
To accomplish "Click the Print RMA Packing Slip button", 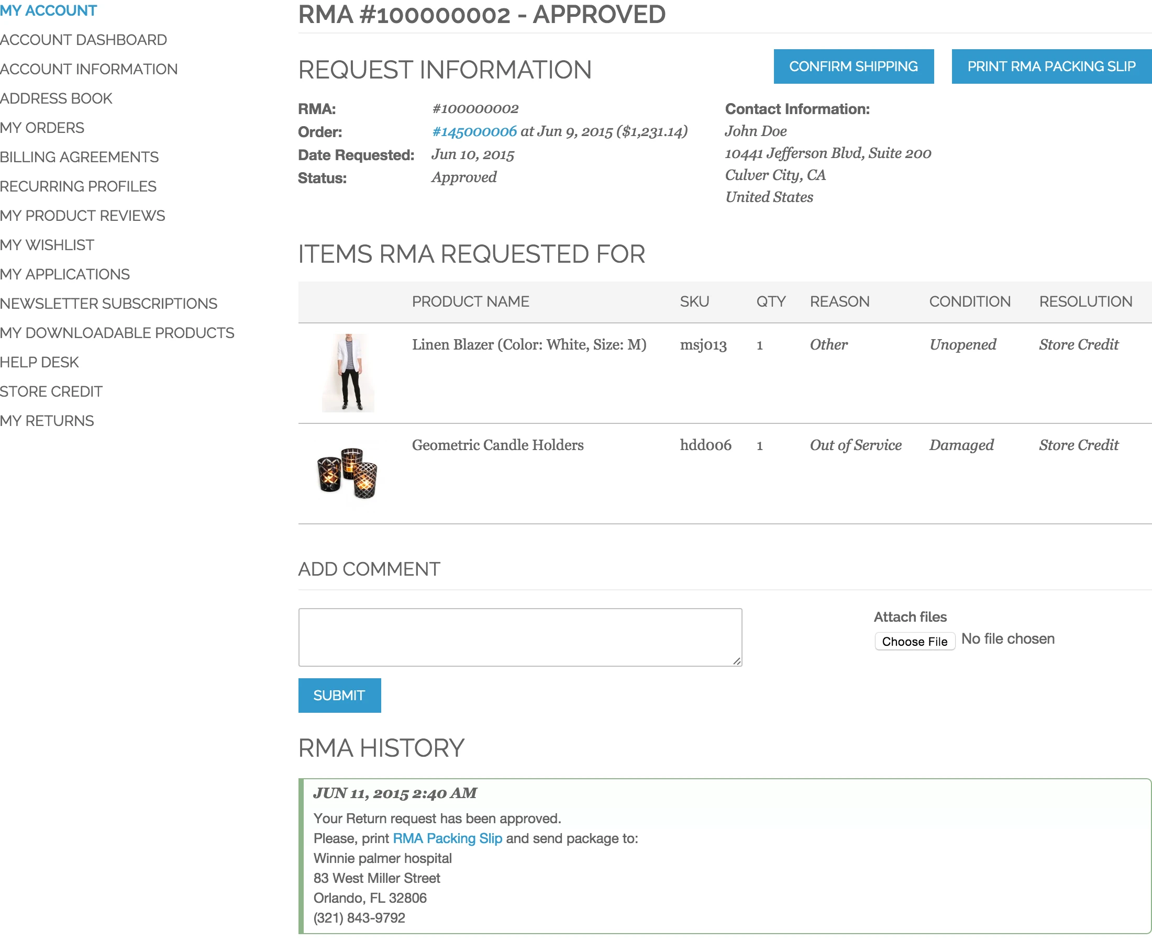I will tap(1050, 66).
